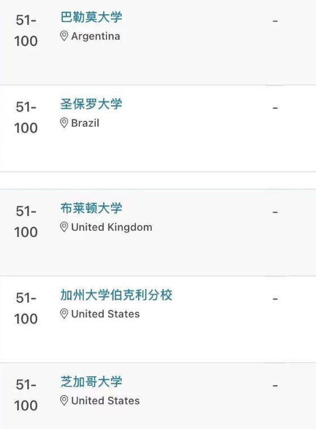Select the Argentina location text
Image resolution: width=316 pixels, height=429 pixels.
click(95, 36)
